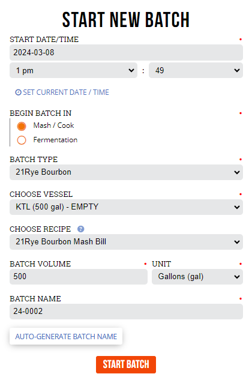Click the Batch Name field with 24-0002
249x374 pixels.
pos(126,312)
